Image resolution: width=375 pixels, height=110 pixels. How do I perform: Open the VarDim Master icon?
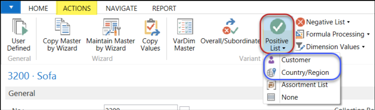[x=185, y=27]
